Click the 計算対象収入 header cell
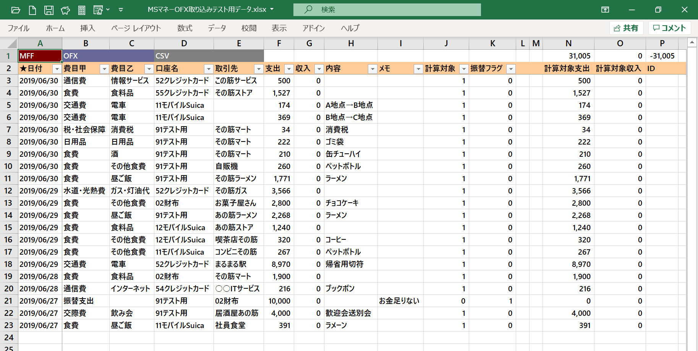The height and width of the screenshot is (351, 698). click(620, 68)
